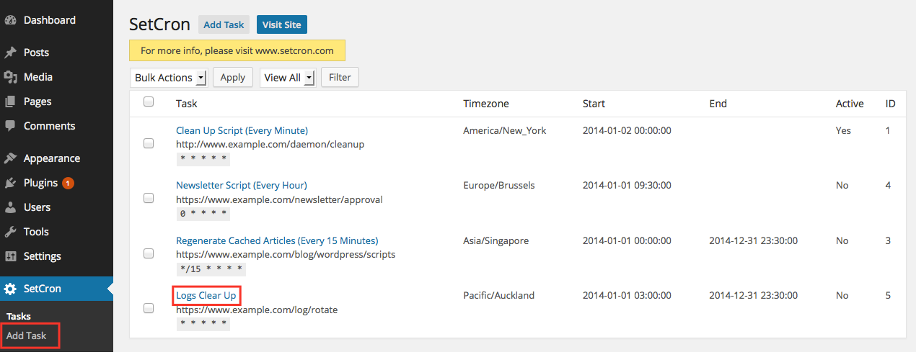The width and height of the screenshot is (916, 352).
Task: Click the Active column header
Action: coord(850,104)
